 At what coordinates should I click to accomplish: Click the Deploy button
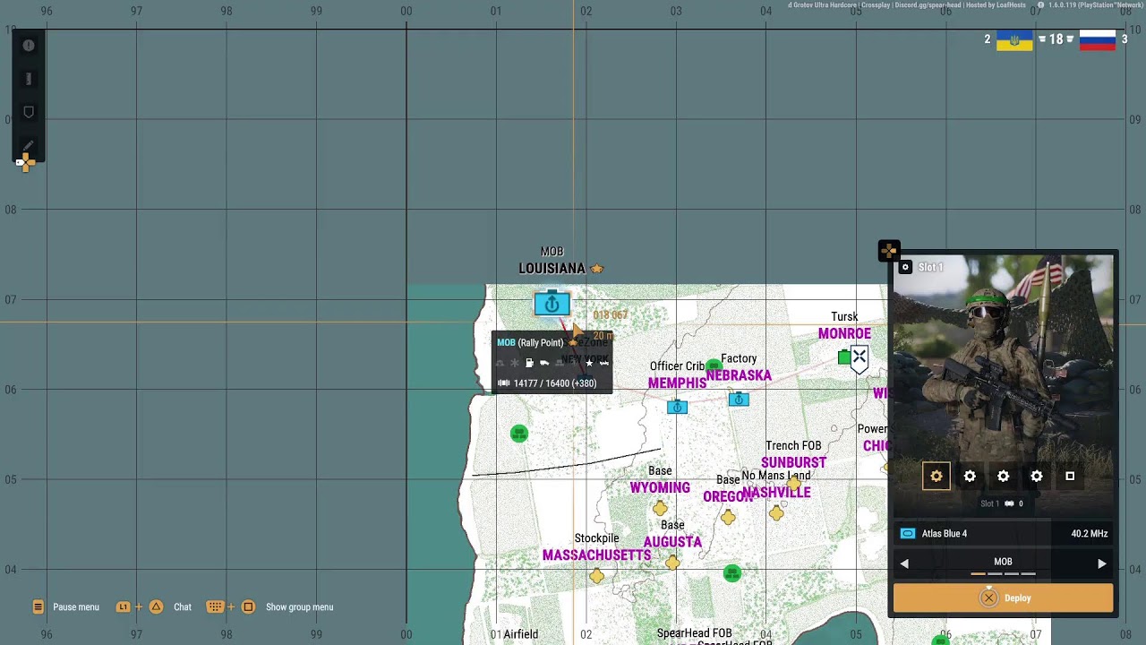click(x=1004, y=598)
